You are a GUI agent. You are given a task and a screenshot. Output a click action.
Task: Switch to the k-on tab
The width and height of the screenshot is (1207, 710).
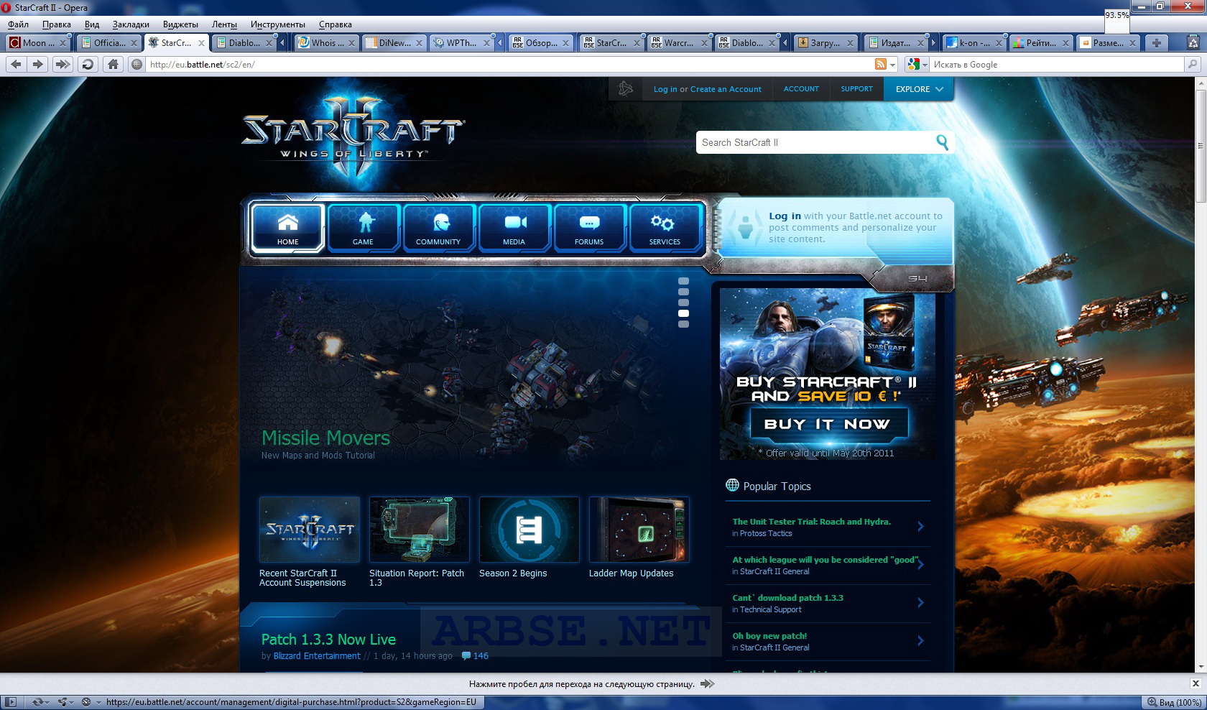point(974,42)
